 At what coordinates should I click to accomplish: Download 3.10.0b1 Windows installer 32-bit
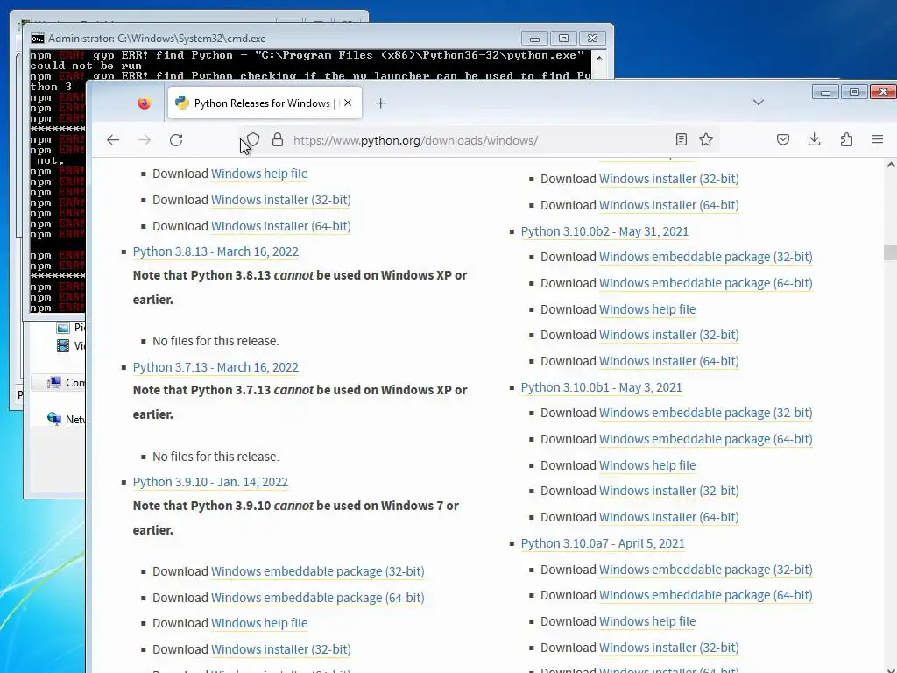668,491
